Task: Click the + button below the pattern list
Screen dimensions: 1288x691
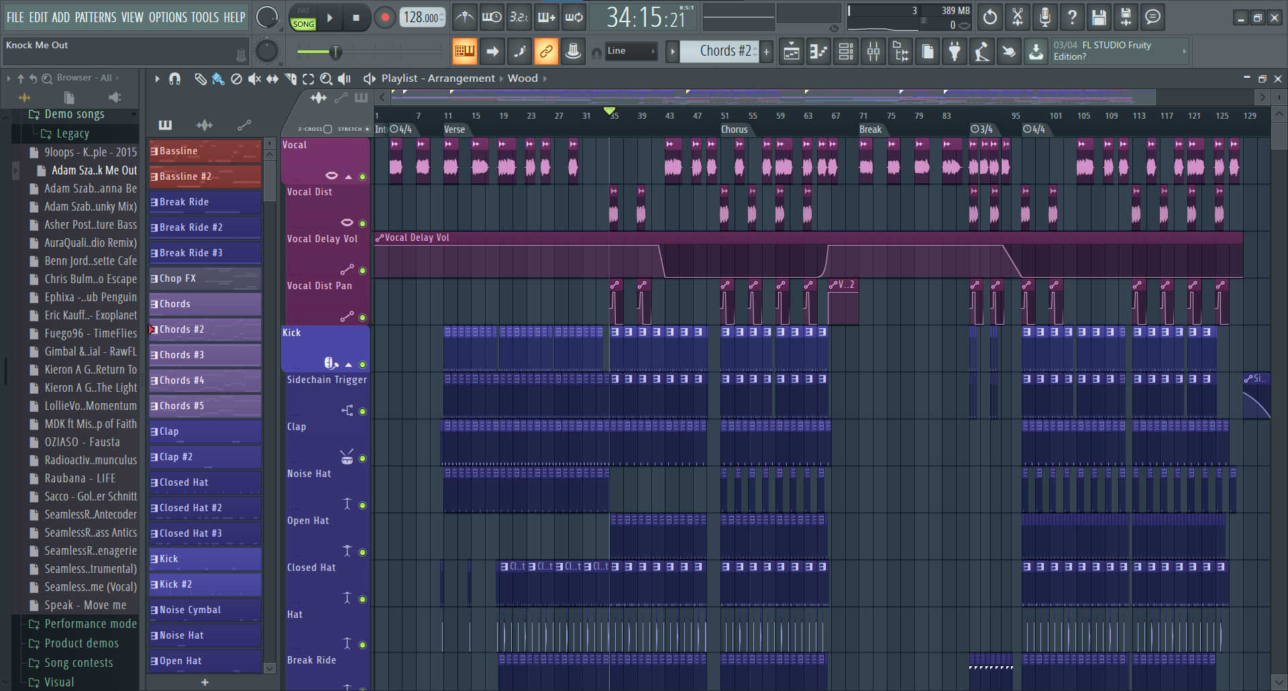Action: (205, 682)
